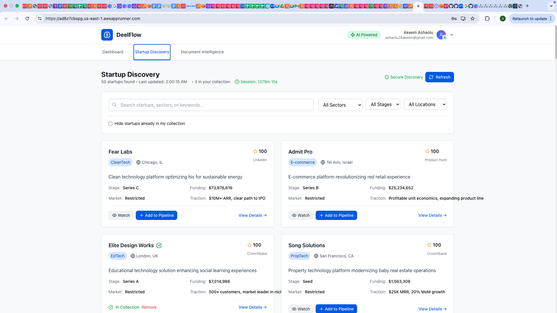Click the browser reload page icon
Image resolution: width=557 pixels, height=313 pixels.
pyautogui.click(x=27, y=19)
